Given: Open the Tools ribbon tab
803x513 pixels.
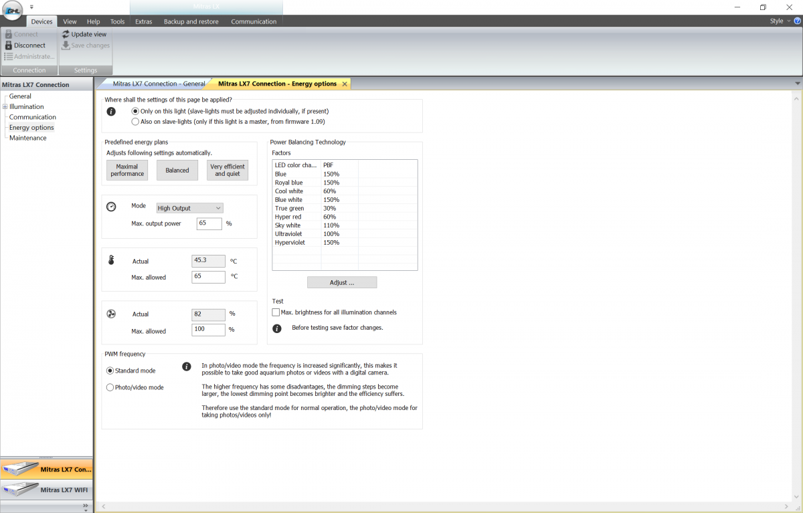Looking at the screenshot, I should (118, 21).
